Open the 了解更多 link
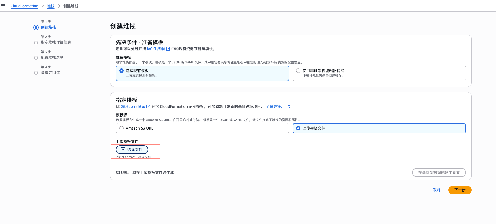 click(275, 106)
